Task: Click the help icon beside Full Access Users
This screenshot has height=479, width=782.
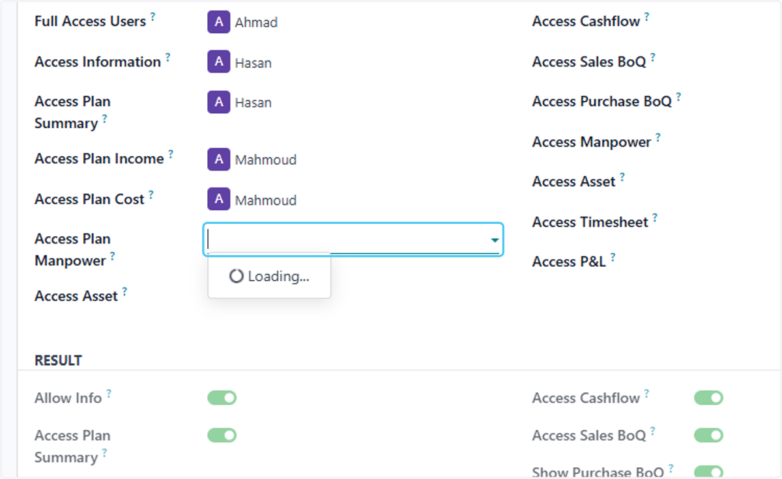Action: point(153,17)
